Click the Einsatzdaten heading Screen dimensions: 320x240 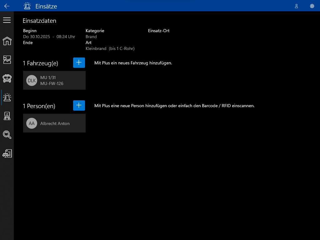tap(39, 21)
